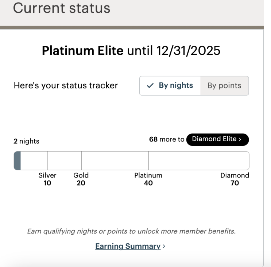Click the bar segment between Silver and Gold

coord(64,161)
